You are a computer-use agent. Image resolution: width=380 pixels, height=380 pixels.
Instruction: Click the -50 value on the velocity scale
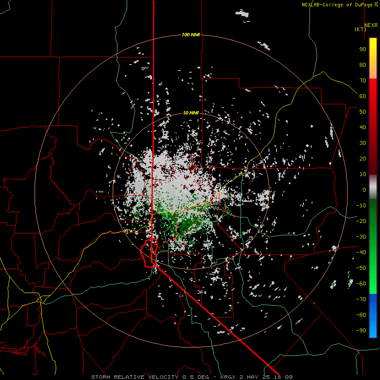pyautogui.click(x=361, y=268)
